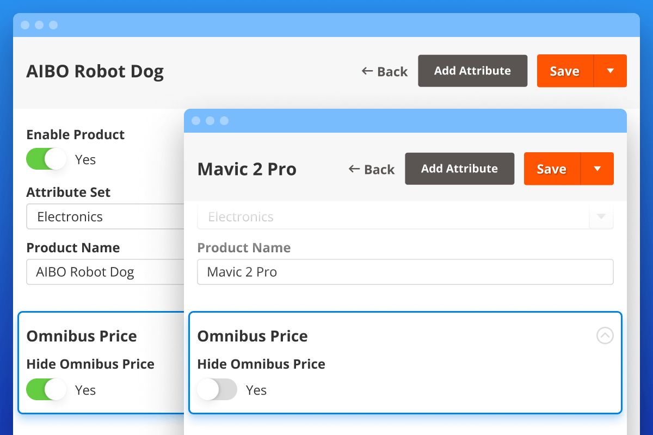
Task: Select the Electronics attribute set field in AIBO window
Action: (105, 216)
